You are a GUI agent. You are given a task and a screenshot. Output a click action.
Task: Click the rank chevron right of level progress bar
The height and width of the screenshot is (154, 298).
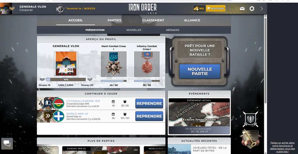[x=90, y=79]
